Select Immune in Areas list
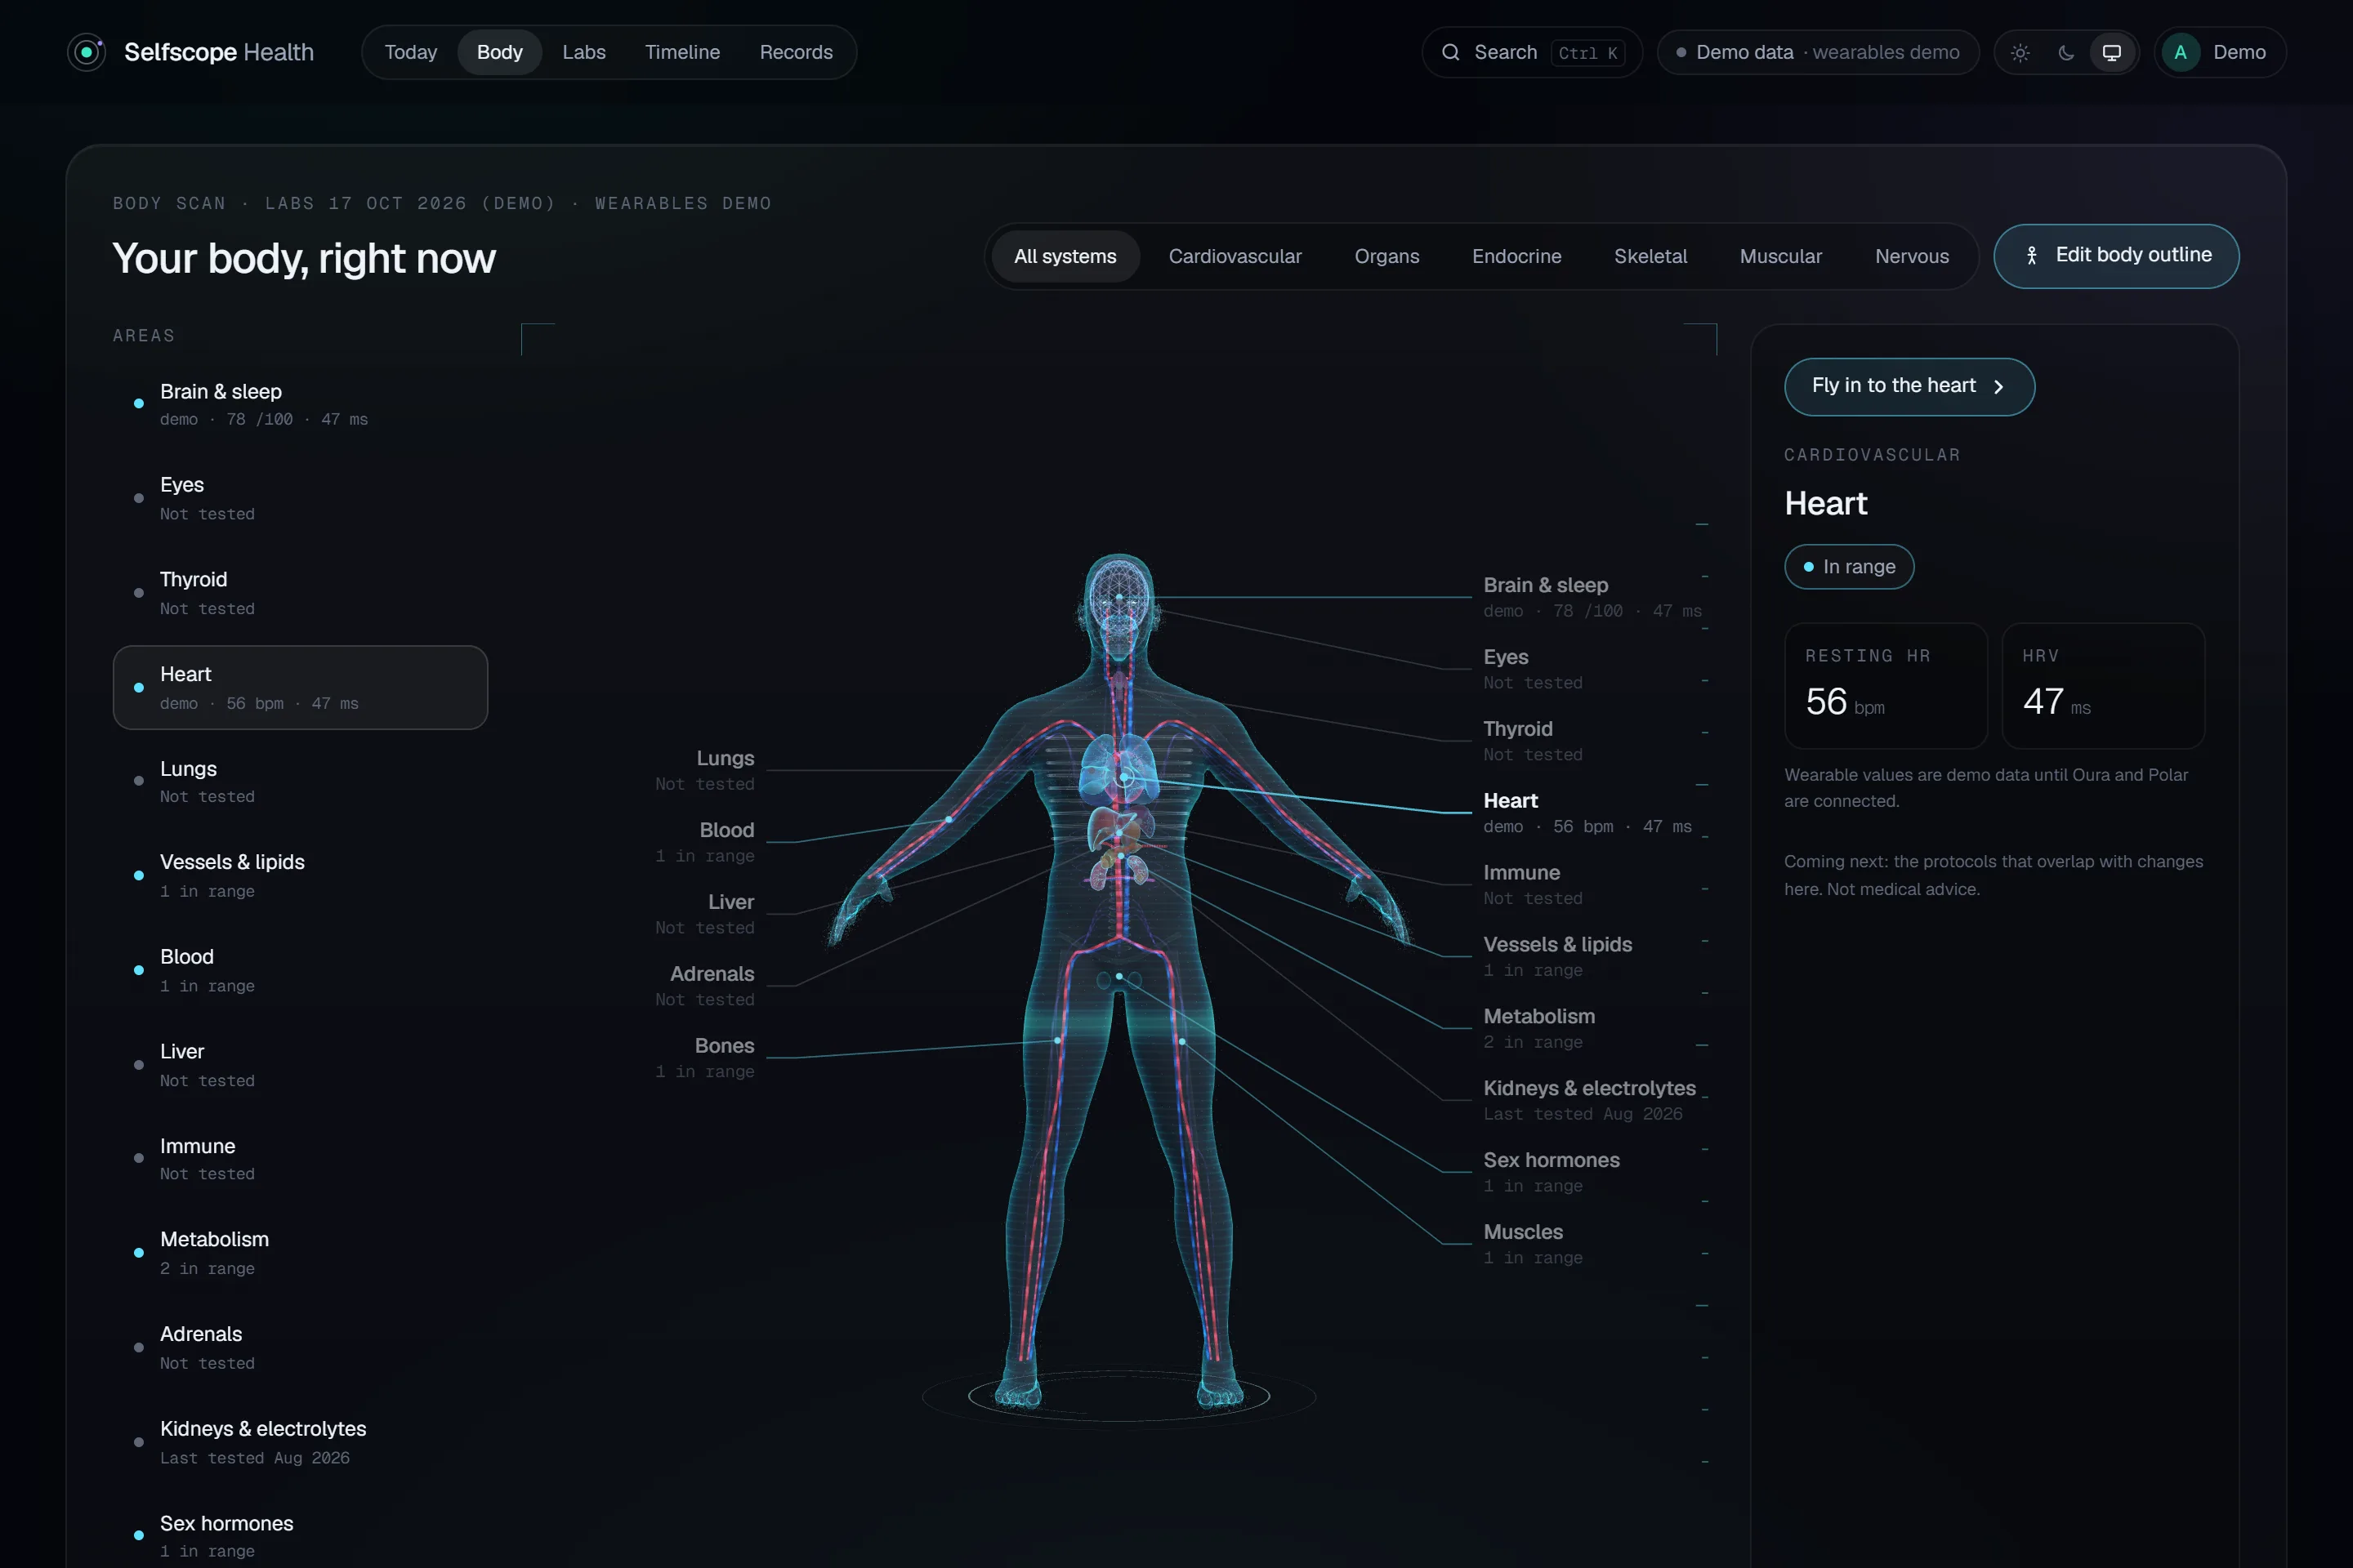The image size is (2353, 1568). [x=300, y=1159]
